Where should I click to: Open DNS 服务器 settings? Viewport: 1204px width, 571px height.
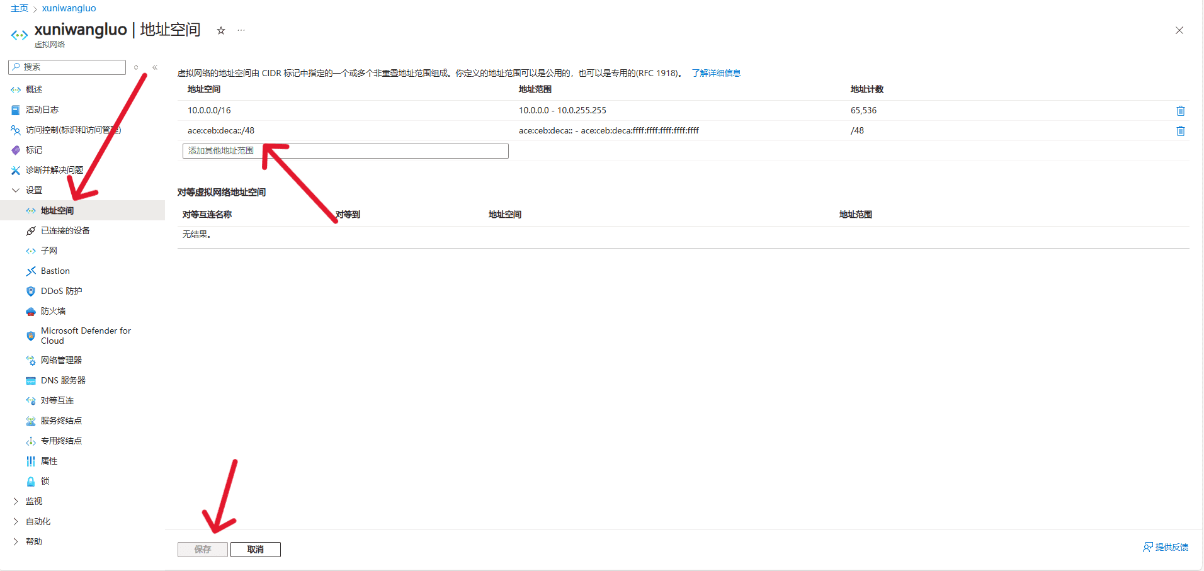point(62,380)
